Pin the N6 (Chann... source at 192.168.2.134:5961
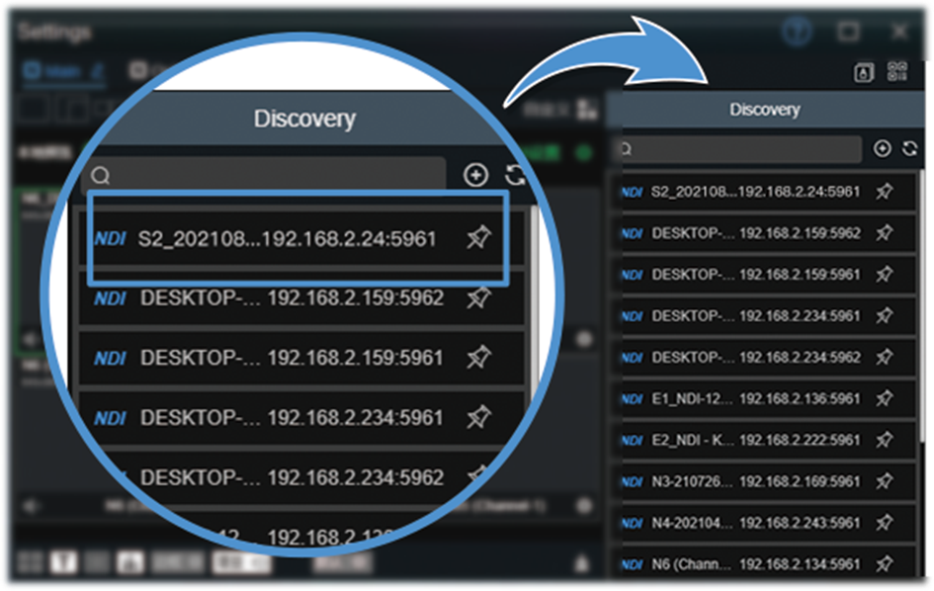The height and width of the screenshot is (591, 934). (885, 563)
